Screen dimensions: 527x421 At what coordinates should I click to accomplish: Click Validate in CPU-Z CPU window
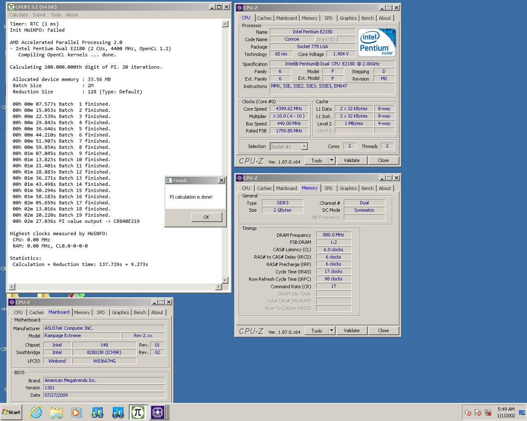[x=352, y=161]
